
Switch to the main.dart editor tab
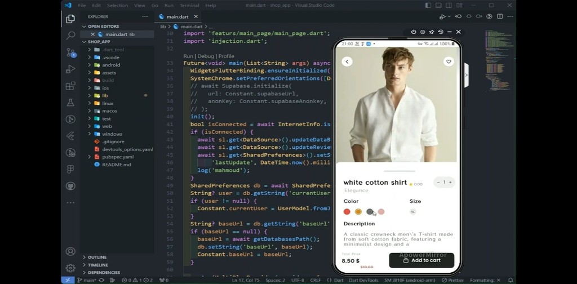177,16
